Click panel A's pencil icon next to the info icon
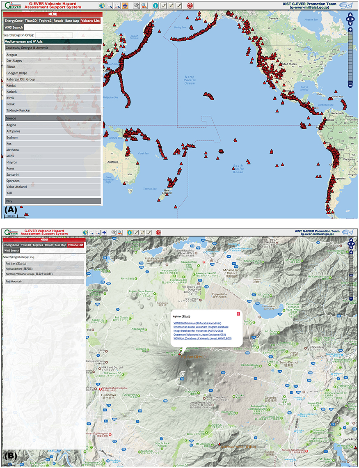The height and width of the screenshot is (468, 359). [x=163, y=5]
